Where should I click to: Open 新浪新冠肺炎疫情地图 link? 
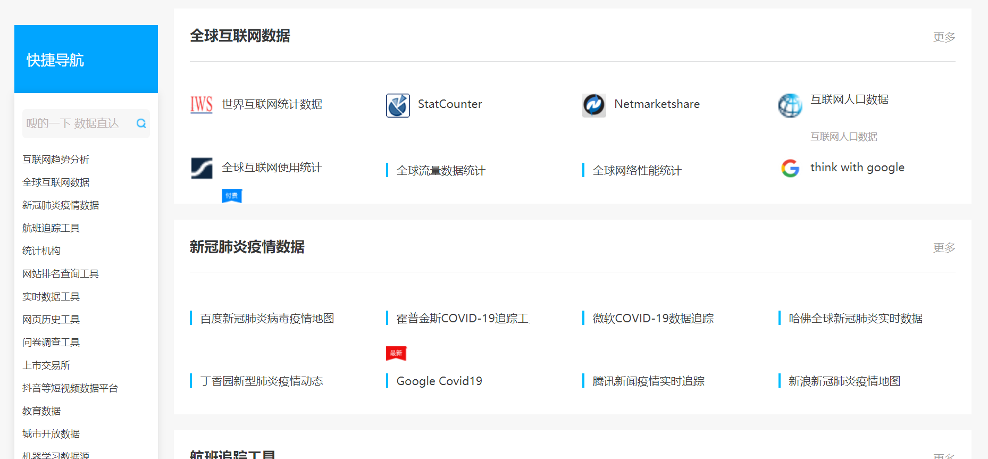click(845, 381)
